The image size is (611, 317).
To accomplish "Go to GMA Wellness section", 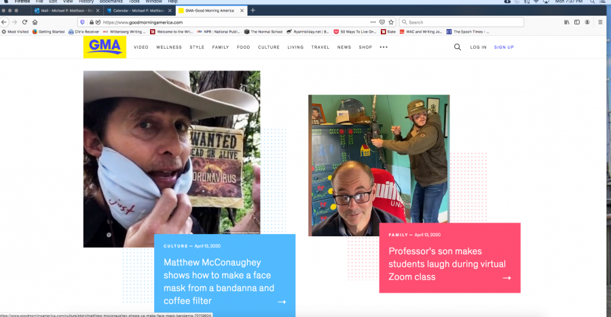I will click(x=169, y=47).
